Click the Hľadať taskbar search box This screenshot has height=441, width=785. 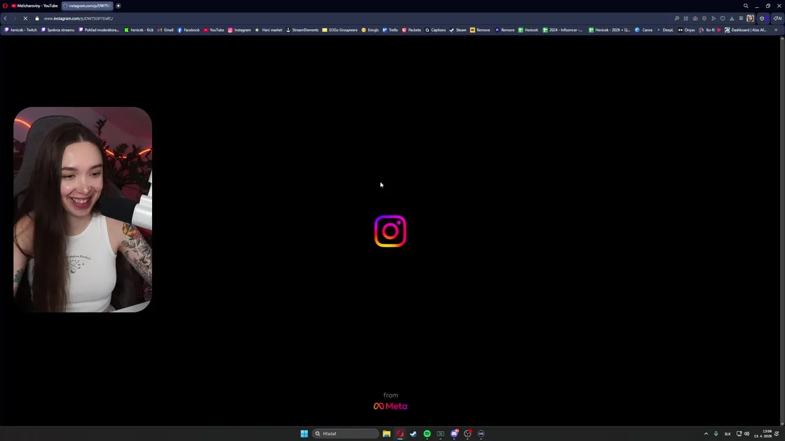[x=345, y=434]
